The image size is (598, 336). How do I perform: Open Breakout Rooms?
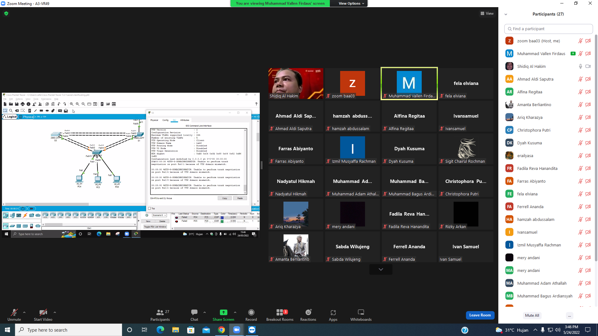280,315
